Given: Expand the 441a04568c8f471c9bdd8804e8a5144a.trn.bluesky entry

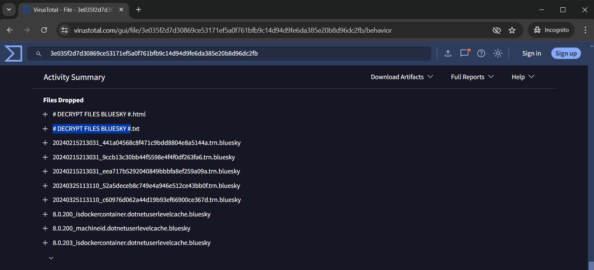Looking at the screenshot, I should (45, 143).
